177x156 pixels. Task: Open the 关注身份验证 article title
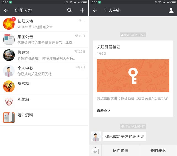pos(109,47)
